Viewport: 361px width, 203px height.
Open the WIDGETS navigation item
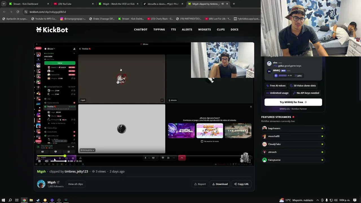coord(204,30)
